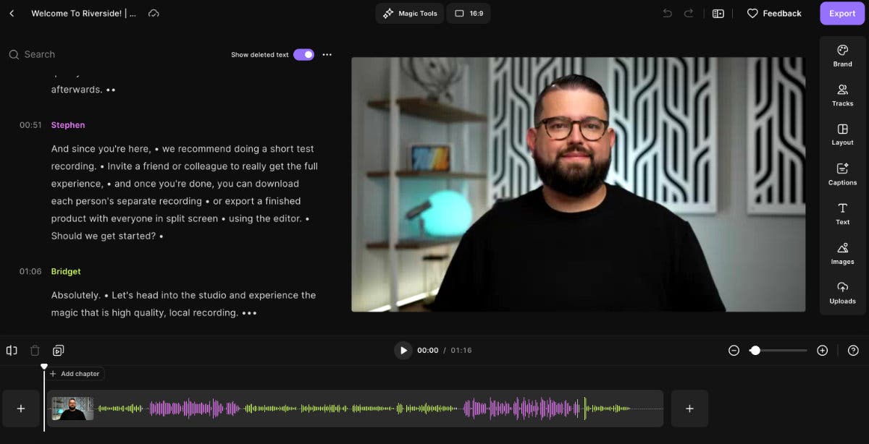
Task: Open the Tracks panel on the right
Action: coord(842,95)
